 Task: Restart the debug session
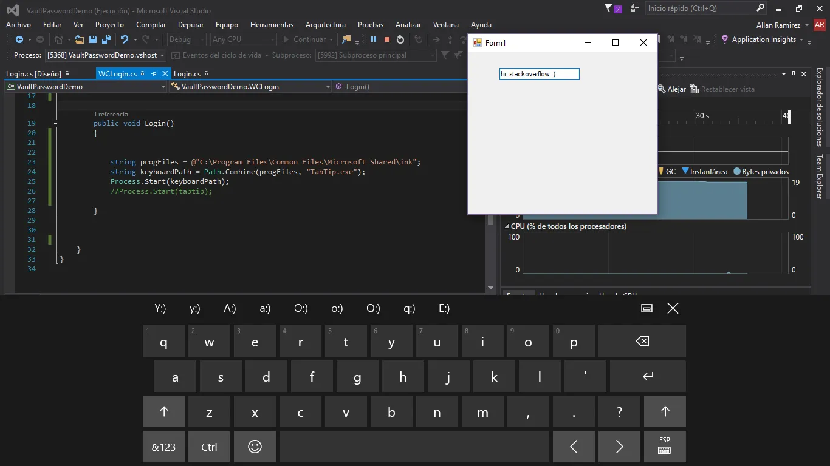(x=400, y=39)
